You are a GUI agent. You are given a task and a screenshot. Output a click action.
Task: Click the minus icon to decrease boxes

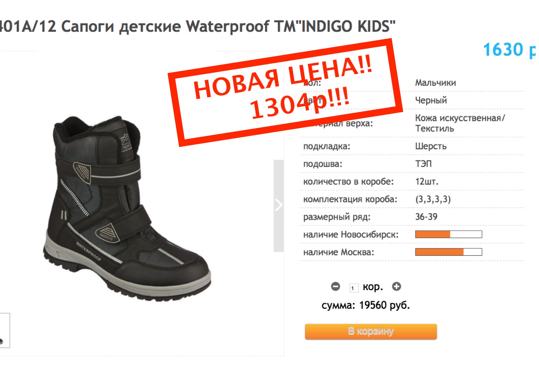(335, 287)
